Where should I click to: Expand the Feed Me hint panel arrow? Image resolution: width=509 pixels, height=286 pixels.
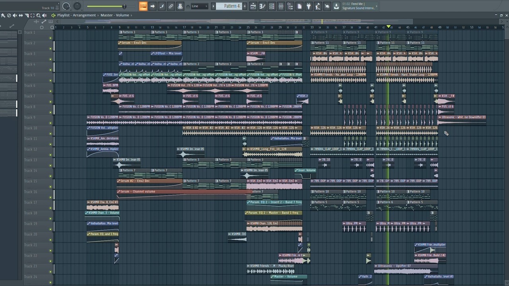click(377, 6)
